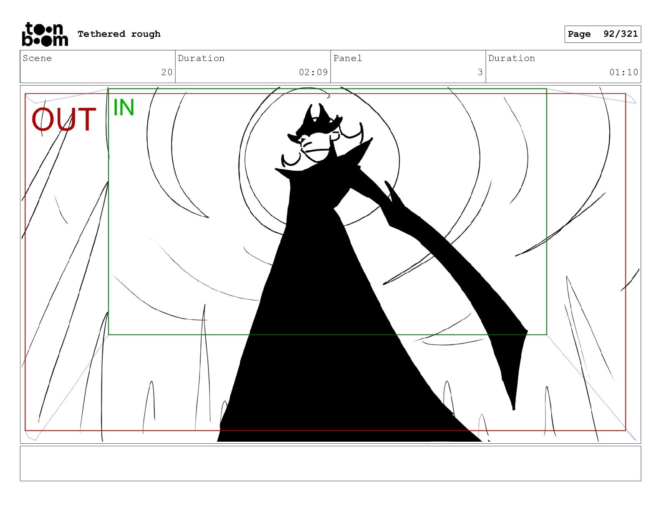
Task: Click the empty notes box below the panel
Action: tap(330, 463)
